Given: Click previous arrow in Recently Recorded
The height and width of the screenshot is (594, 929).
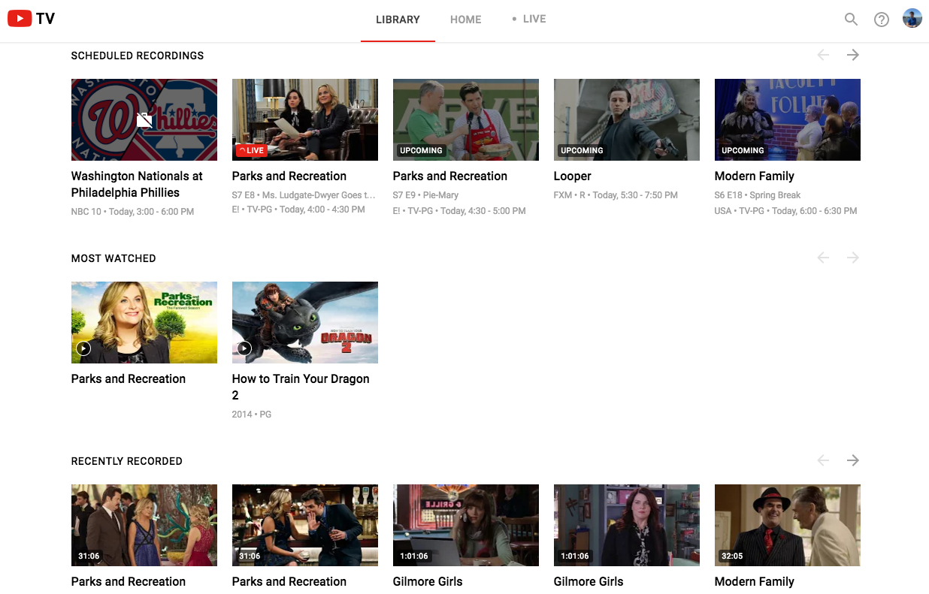Looking at the screenshot, I should coord(823,460).
